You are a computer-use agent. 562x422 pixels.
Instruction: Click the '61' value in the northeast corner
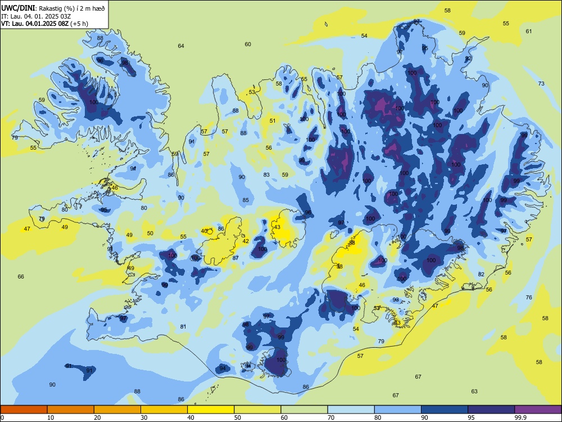click(529, 31)
